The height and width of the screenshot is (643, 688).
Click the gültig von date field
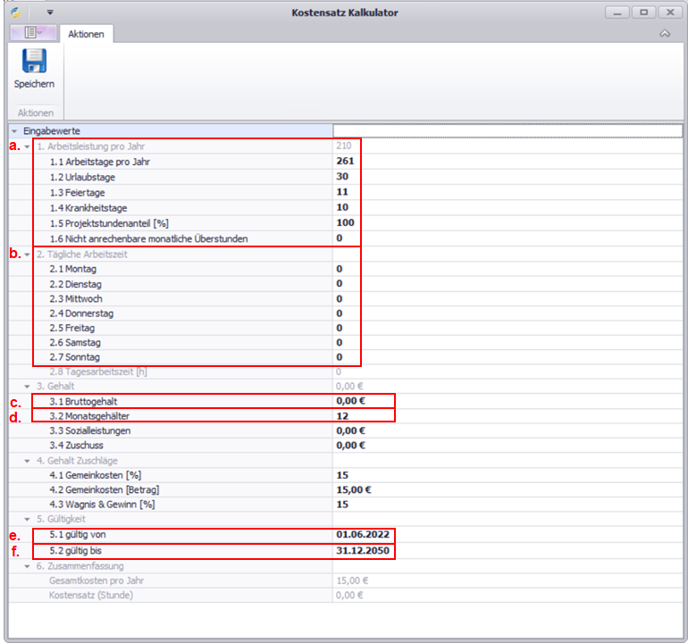click(x=362, y=534)
